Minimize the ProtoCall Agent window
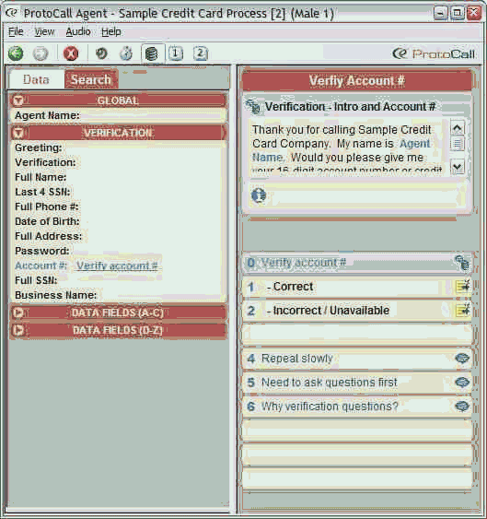Viewport: 487px width, 519px height. click(x=441, y=13)
